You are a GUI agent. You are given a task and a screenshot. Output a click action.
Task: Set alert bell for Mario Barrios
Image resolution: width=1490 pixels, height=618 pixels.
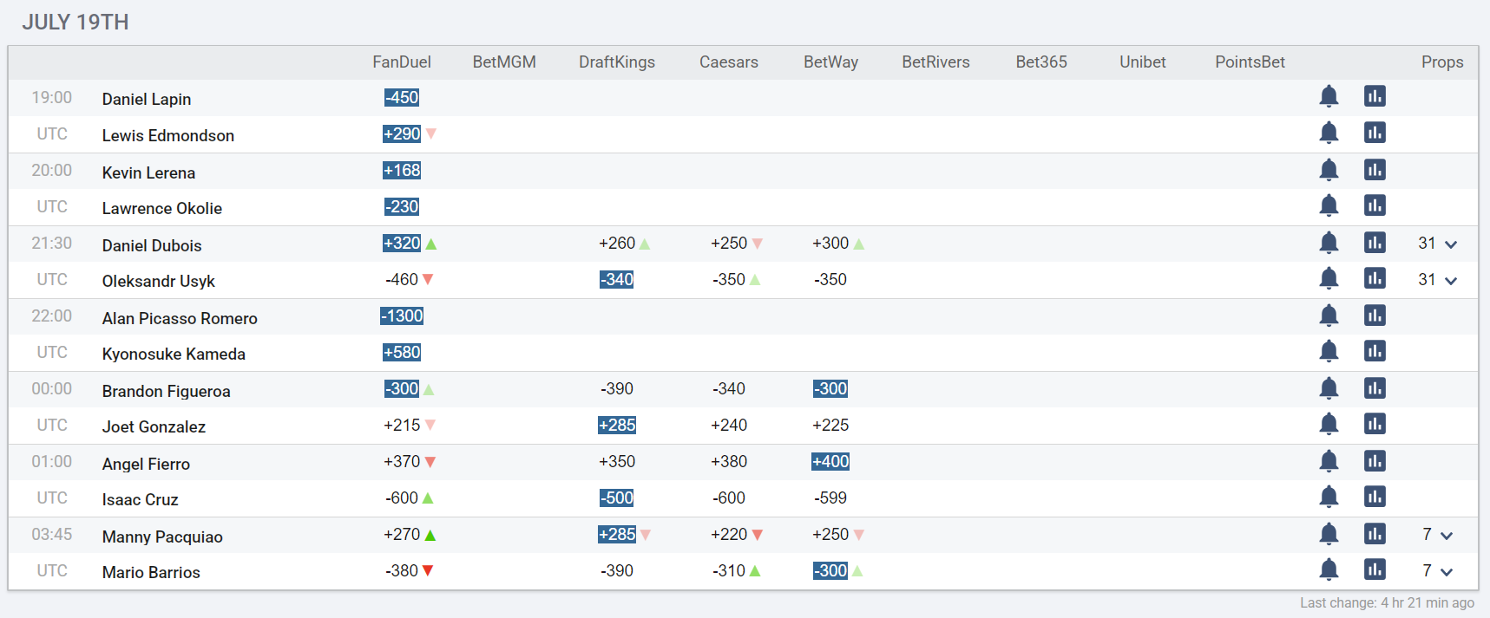(1329, 569)
